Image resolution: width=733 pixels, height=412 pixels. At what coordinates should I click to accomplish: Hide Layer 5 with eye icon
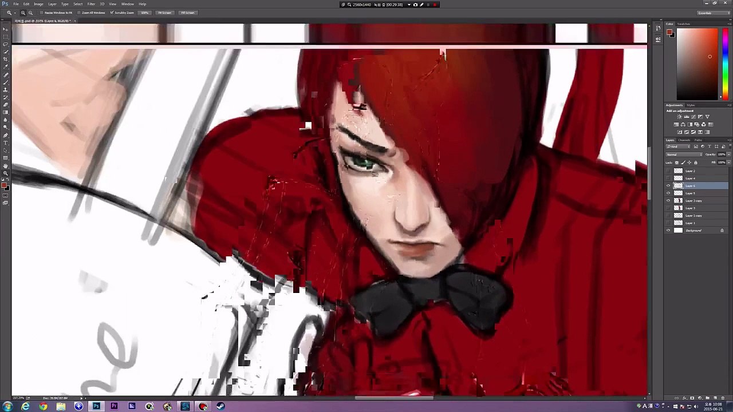[668, 193]
